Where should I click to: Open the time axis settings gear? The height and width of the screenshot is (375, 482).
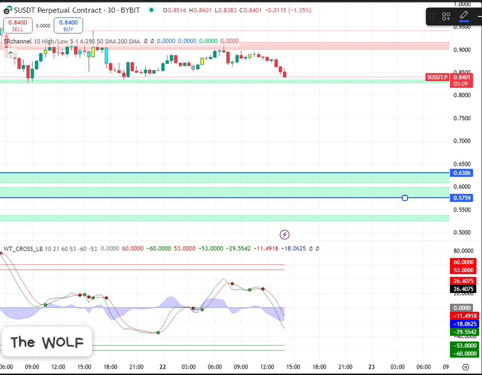466,367
